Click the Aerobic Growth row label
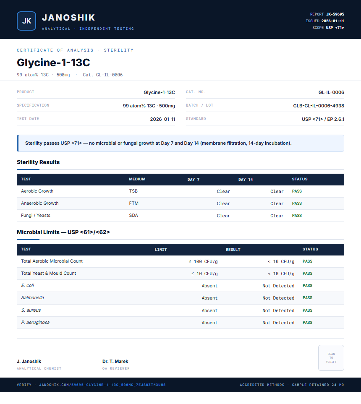Image resolution: width=361 pixels, height=404 pixels. (x=37, y=191)
